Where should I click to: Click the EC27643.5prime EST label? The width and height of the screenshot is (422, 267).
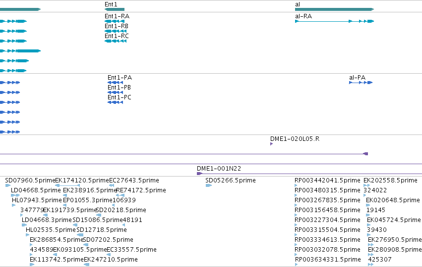(134, 180)
